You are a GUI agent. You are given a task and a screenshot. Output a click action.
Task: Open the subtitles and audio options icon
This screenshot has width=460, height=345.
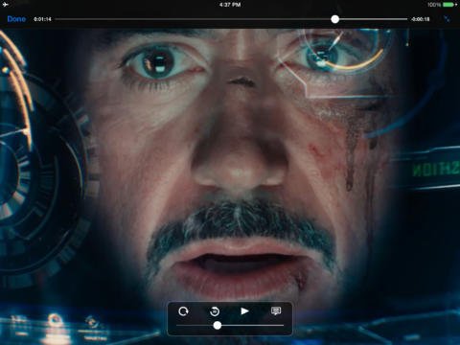(x=276, y=310)
